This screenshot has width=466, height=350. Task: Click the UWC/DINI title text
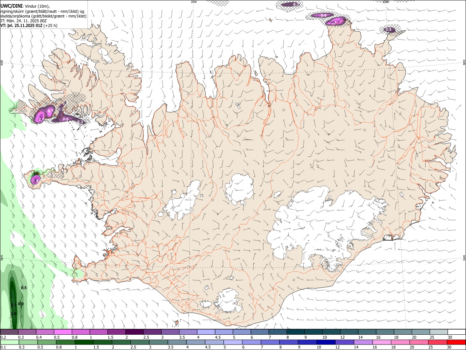[x=11, y=6]
